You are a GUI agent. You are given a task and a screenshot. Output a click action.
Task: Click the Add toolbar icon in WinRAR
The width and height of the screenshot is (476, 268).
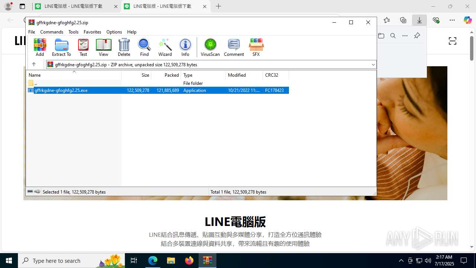point(40,47)
